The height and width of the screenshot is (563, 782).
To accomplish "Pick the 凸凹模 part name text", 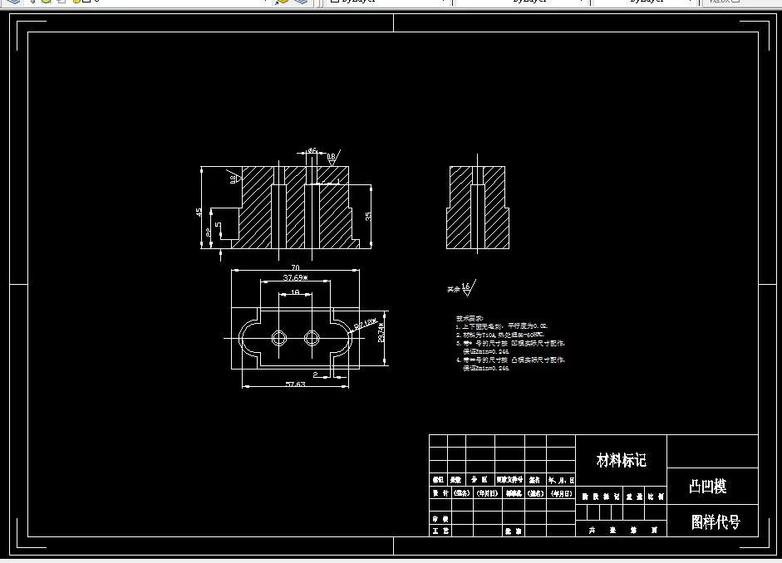I will [x=708, y=487].
